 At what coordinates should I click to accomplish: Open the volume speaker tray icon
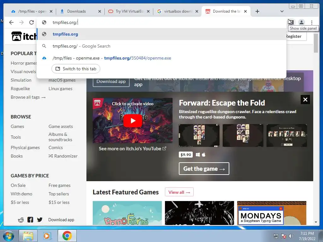291,236
